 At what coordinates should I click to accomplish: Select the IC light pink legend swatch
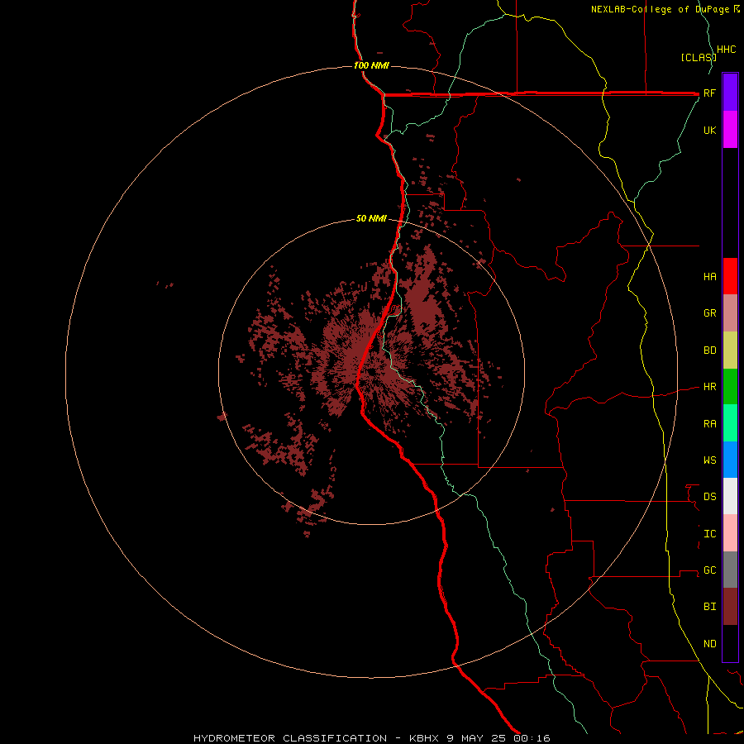pyautogui.click(x=730, y=533)
